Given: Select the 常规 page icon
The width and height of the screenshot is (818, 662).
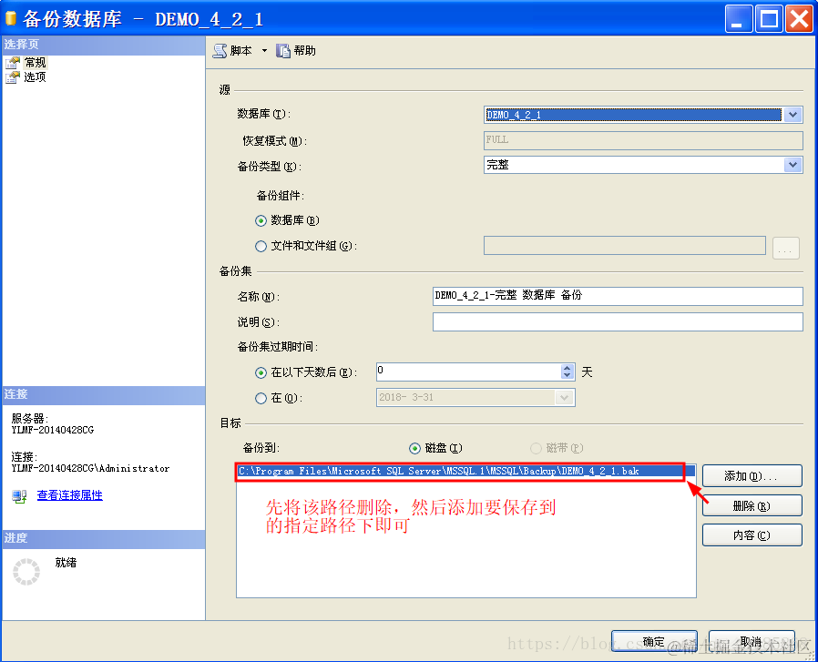Looking at the screenshot, I should pyautogui.click(x=13, y=63).
